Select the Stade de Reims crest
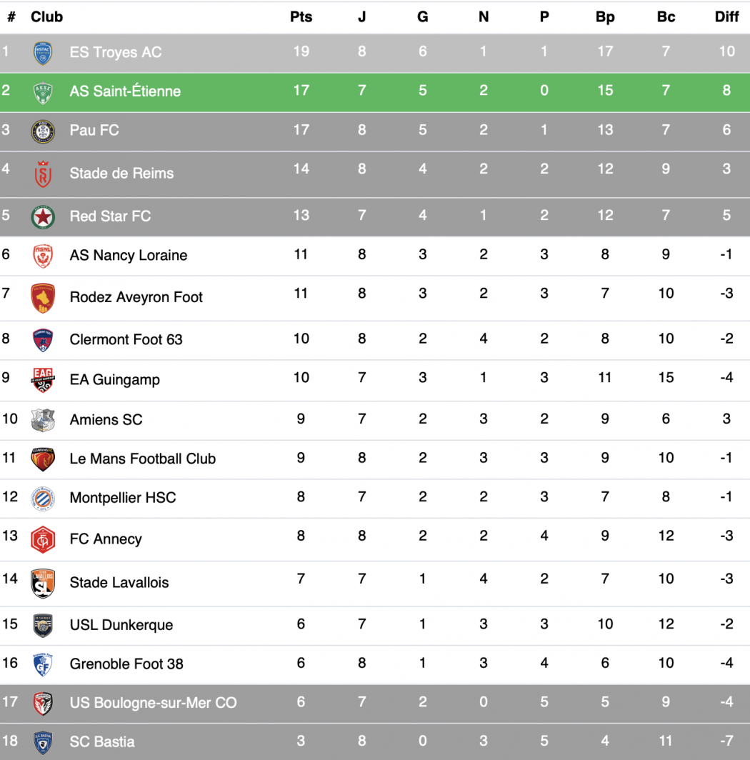 click(43, 174)
